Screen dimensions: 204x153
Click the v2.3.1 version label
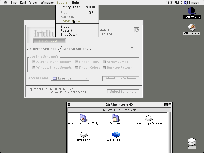[x=135, y=48]
